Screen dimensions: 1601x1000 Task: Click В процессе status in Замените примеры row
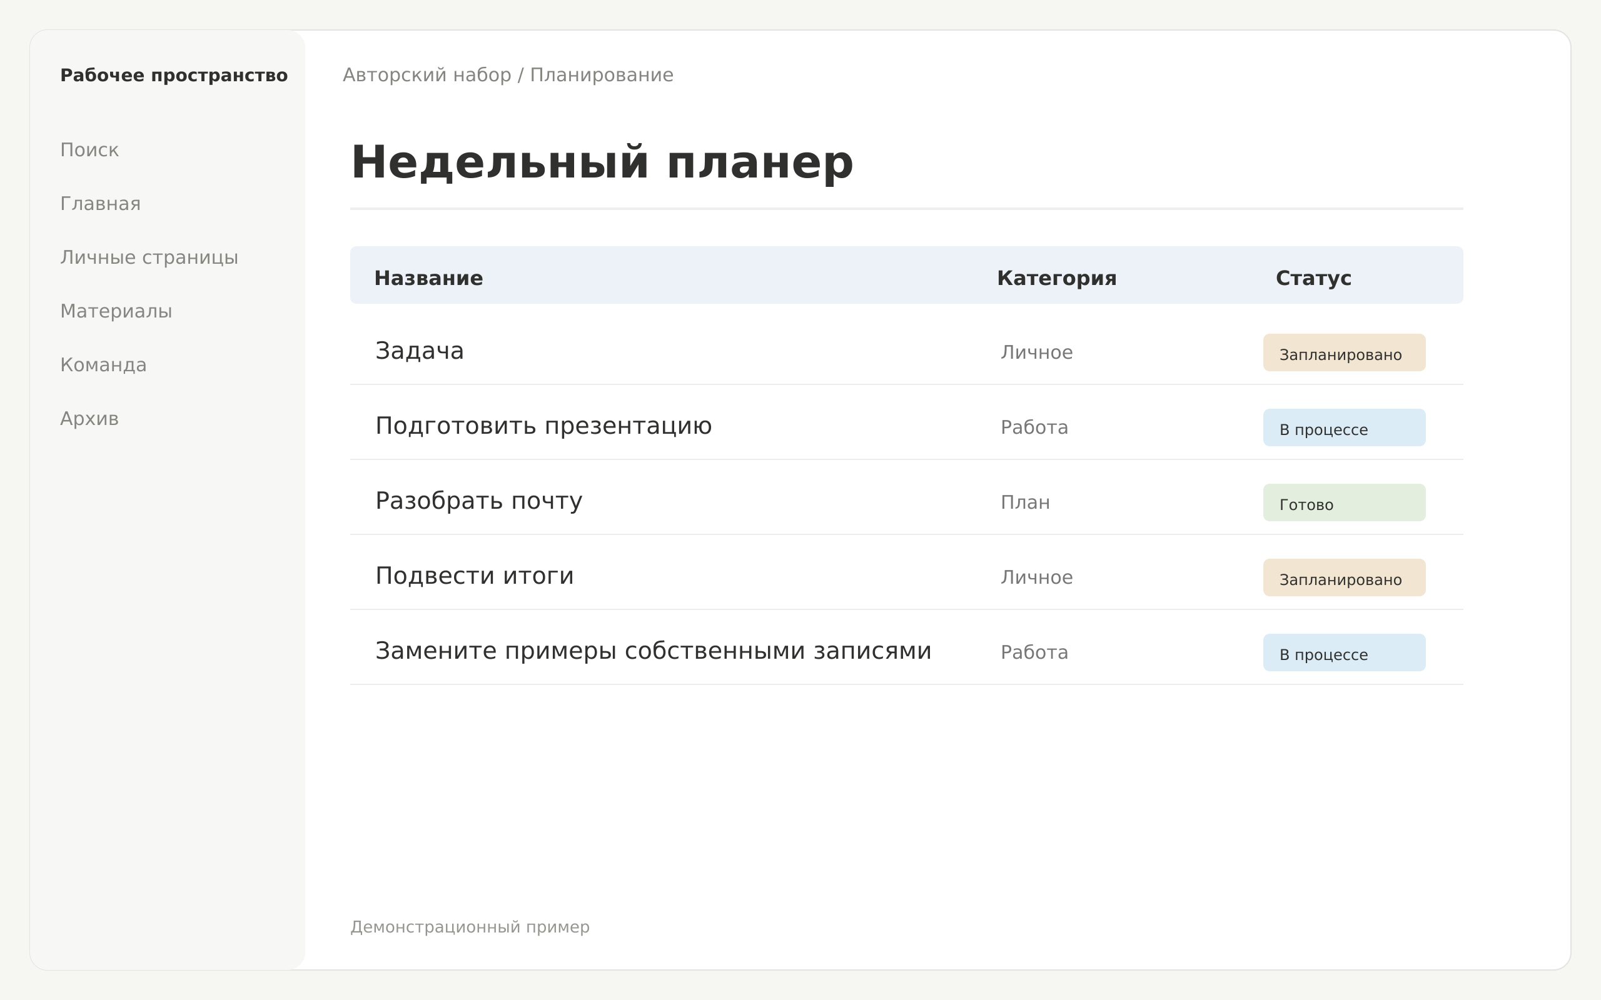click(1345, 652)
